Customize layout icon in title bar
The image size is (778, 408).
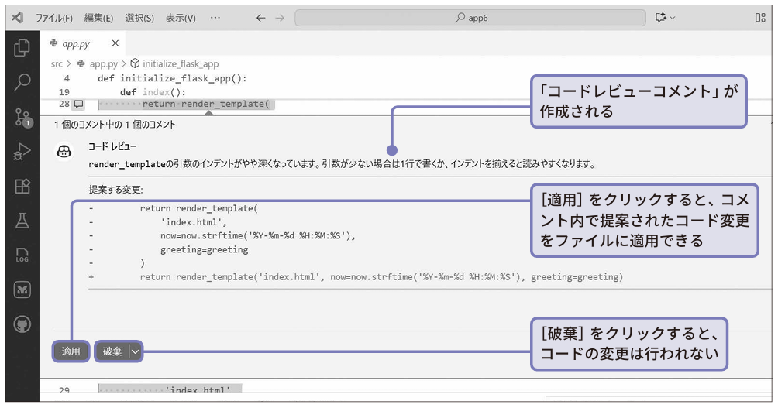760,17
